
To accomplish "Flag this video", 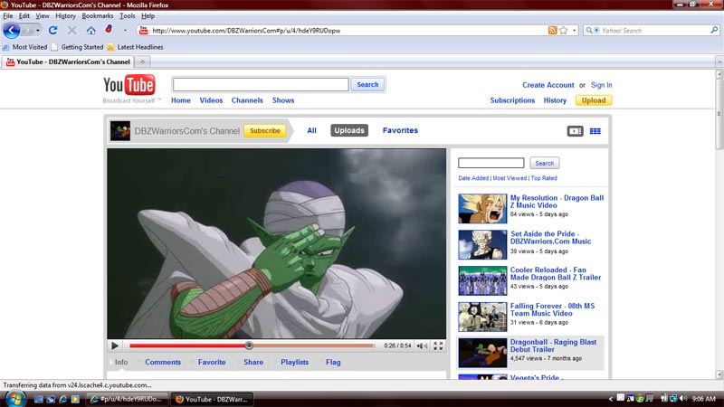I will coord(333,363).
